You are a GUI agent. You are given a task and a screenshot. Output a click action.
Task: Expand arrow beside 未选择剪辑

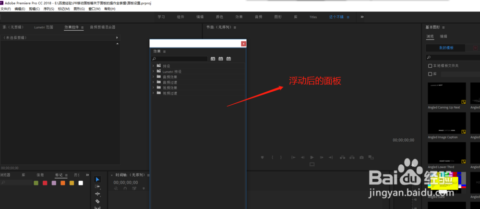tap(117, 37)
